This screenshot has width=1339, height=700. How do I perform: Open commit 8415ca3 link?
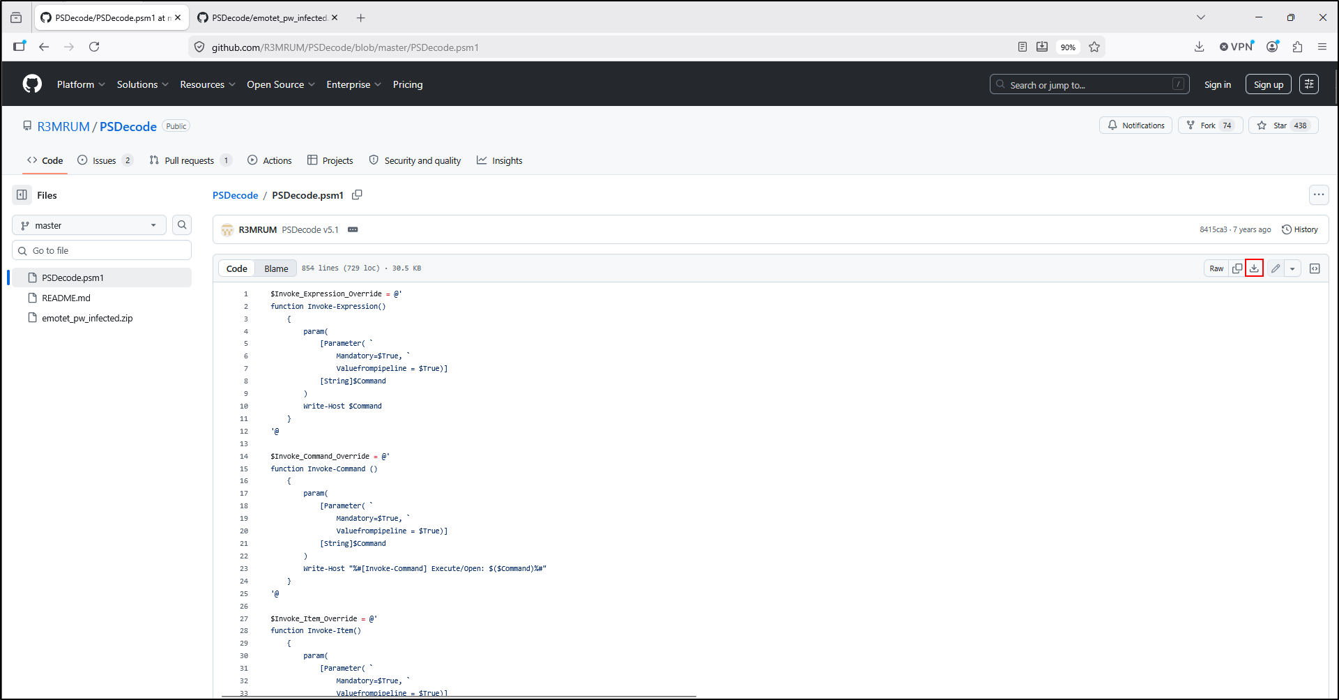1214,229
